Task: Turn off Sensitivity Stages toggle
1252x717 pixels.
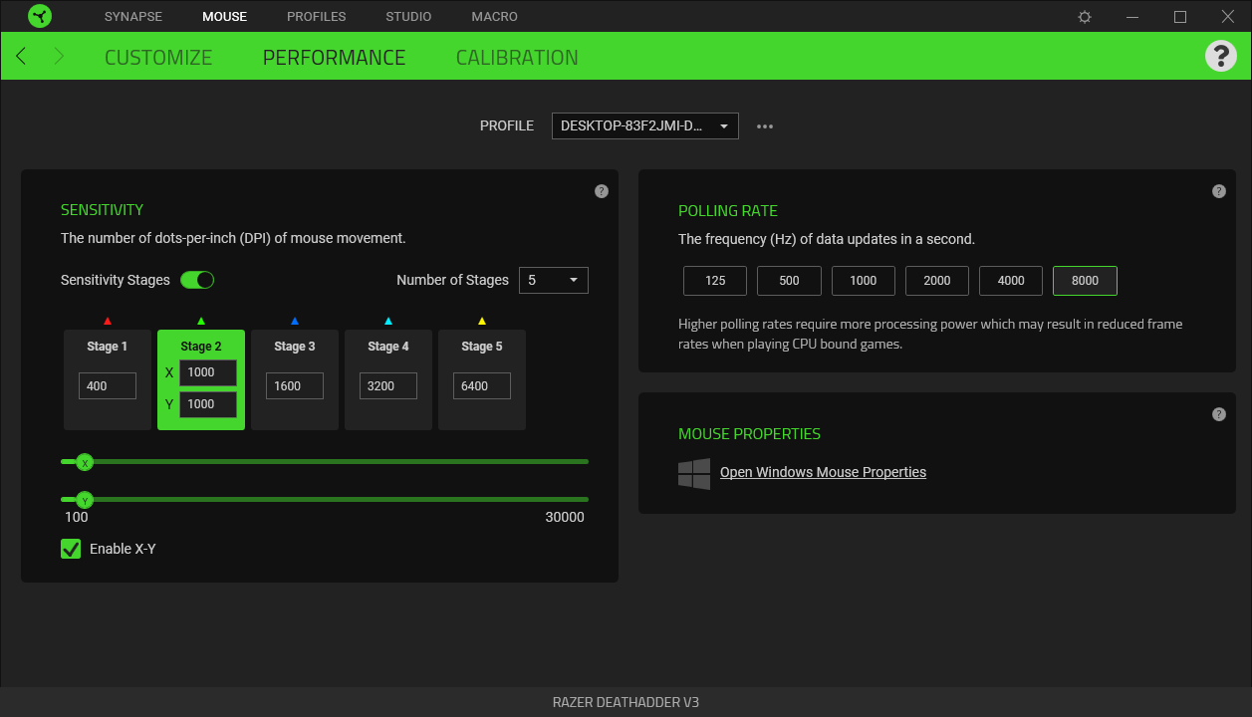Action: pyautogui.click(x=197, y=280)
